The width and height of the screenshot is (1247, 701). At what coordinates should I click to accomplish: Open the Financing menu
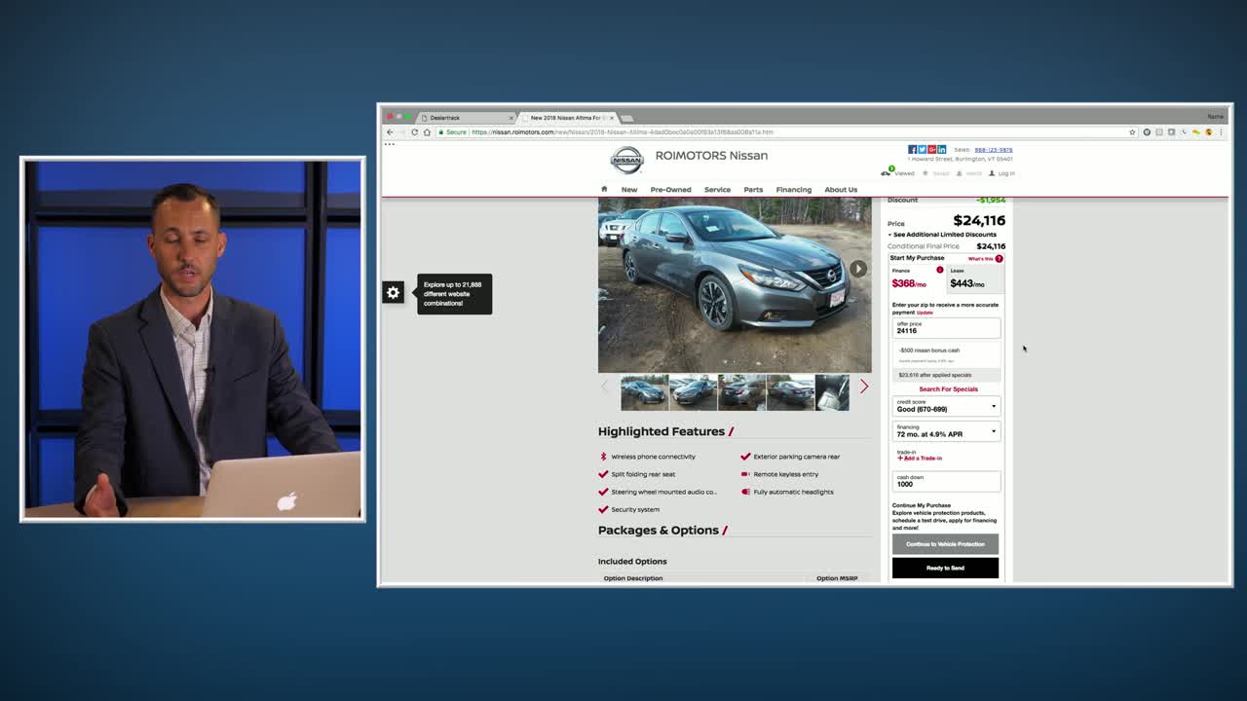[793, 190]
